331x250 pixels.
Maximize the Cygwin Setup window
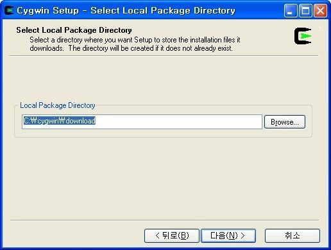coord(305,10)
